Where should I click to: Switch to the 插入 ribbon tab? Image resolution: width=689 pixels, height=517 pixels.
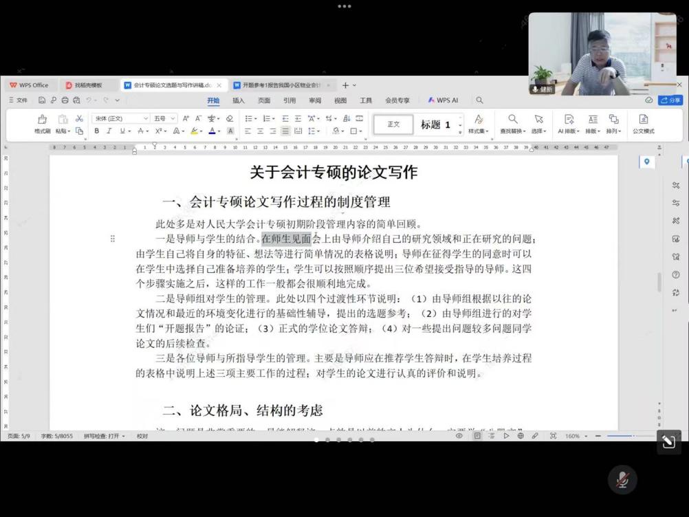pos(239,100)
